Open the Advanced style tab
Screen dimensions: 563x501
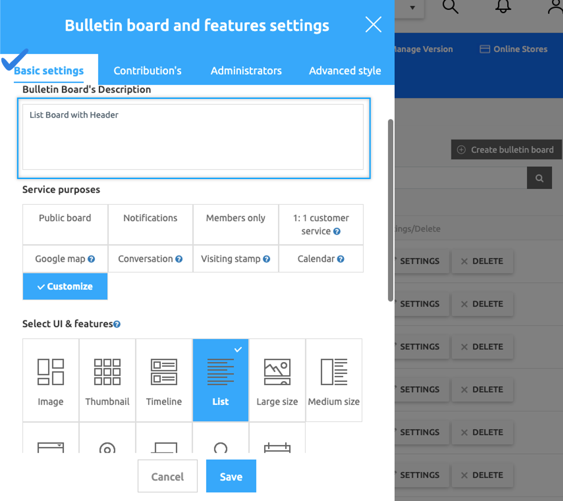coord(345,71)
